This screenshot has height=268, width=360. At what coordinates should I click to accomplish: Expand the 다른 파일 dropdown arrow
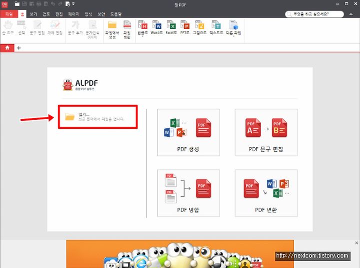[233, 36]
